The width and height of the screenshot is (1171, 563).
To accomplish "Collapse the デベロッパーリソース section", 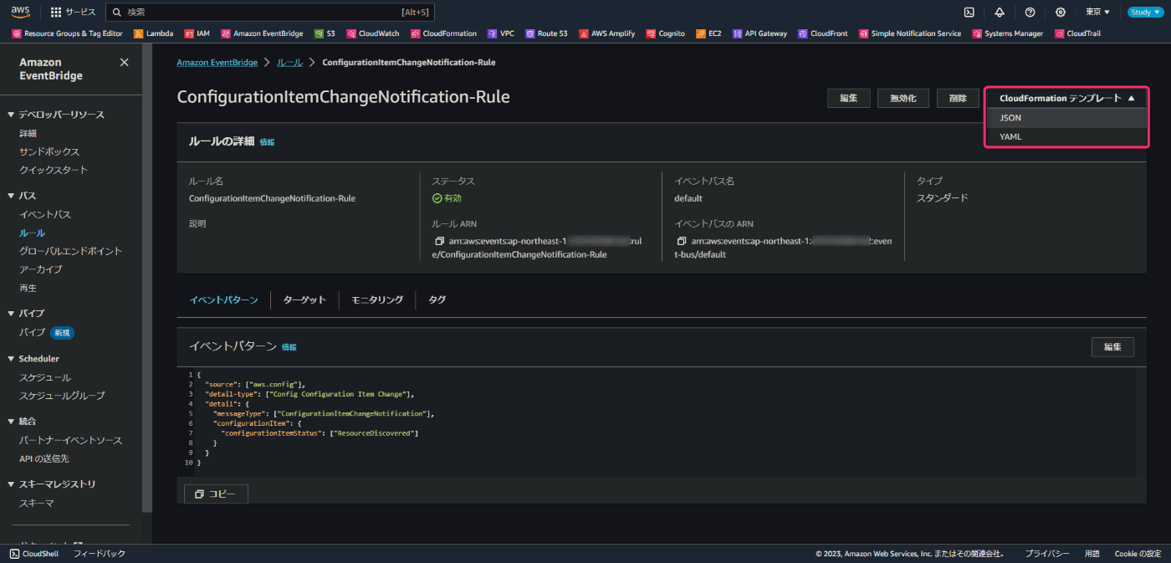I will point(12,115).
